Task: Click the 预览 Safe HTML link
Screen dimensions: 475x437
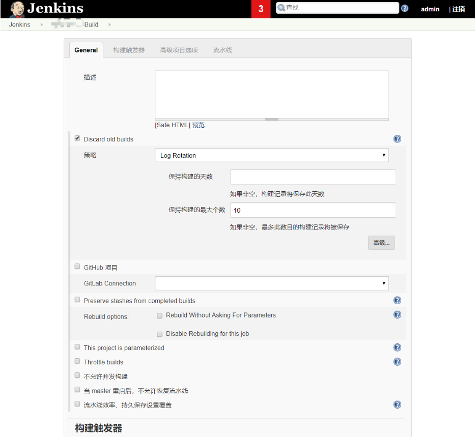Action: (198, 125)
